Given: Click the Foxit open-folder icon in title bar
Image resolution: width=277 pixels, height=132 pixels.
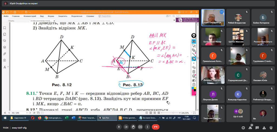Looking at the screenshot, I should pos(7,12).
